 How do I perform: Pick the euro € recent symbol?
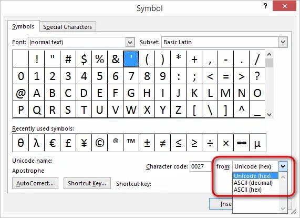[x=52, y=143]
